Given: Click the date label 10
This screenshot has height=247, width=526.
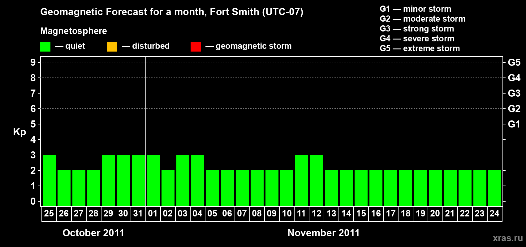Looking at the screenshot, I should click(x=287, y=214).
